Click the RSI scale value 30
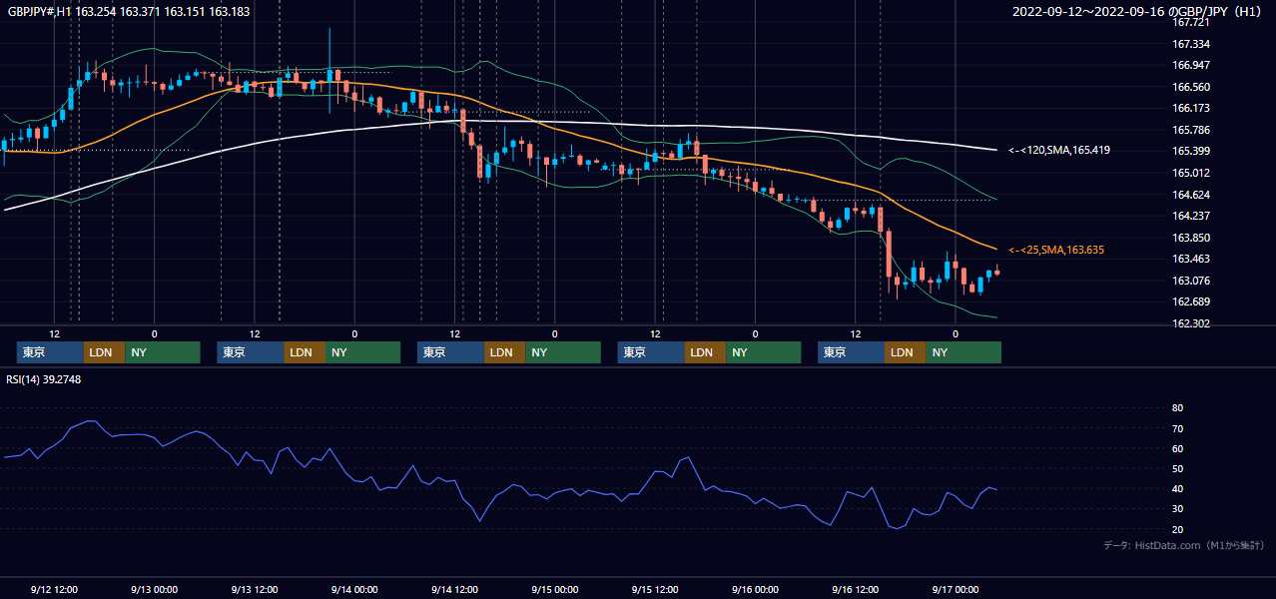 [x=1177, y=509]
